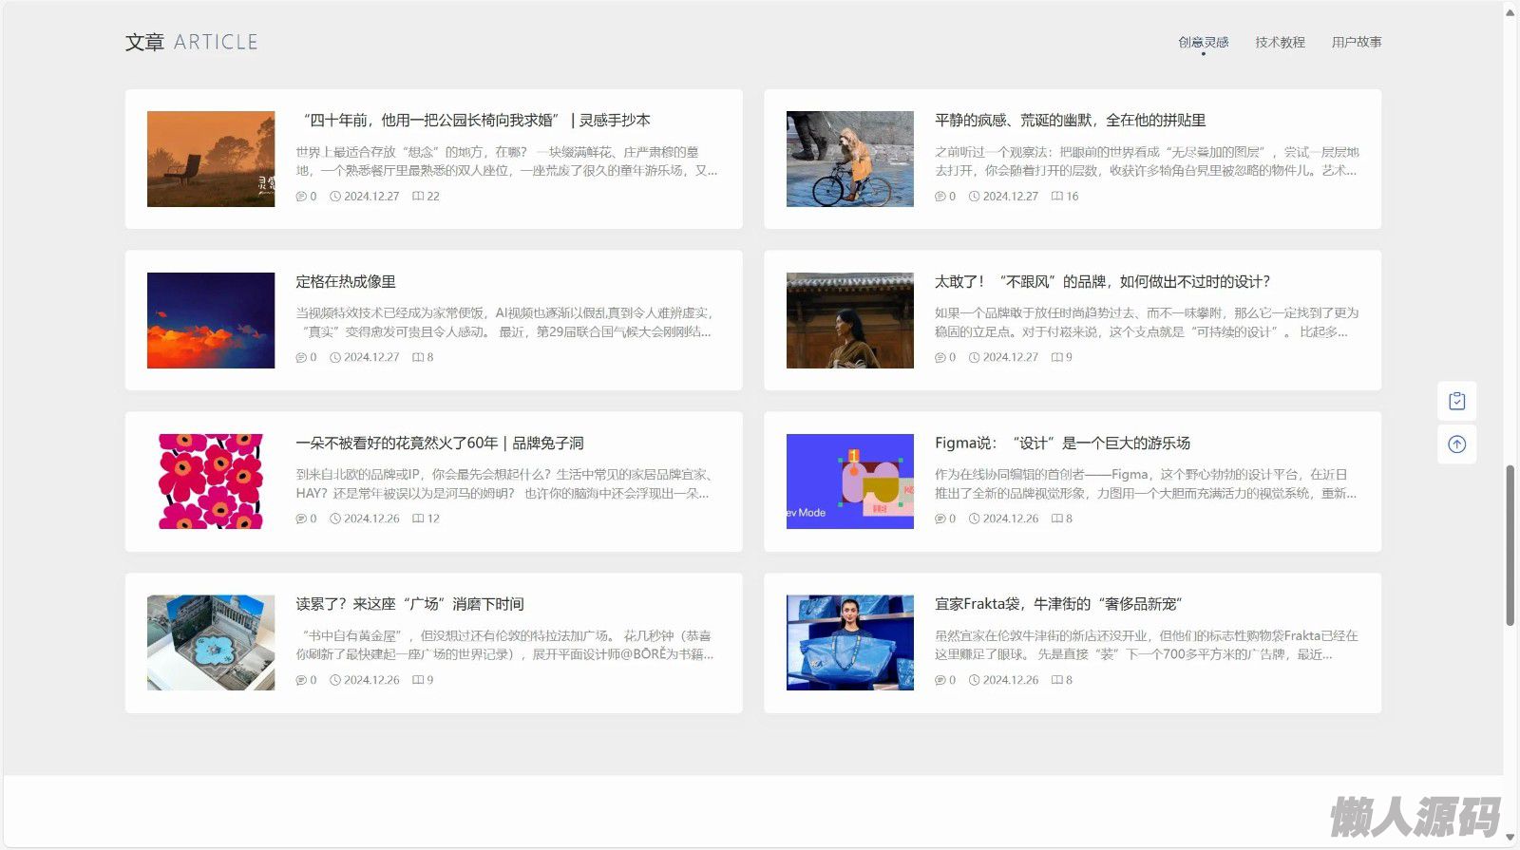Image resolution: width=1520 pixels, height=850 pixels.
Task: Click view count icon showing 16
Action: [1057, 197]
